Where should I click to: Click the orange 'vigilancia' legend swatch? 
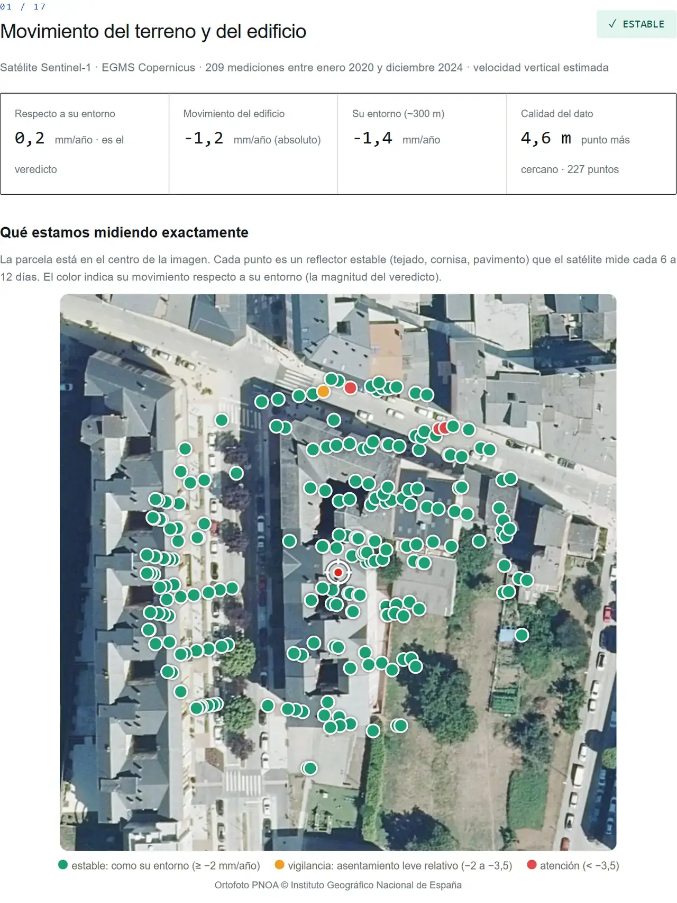[280, 865]
